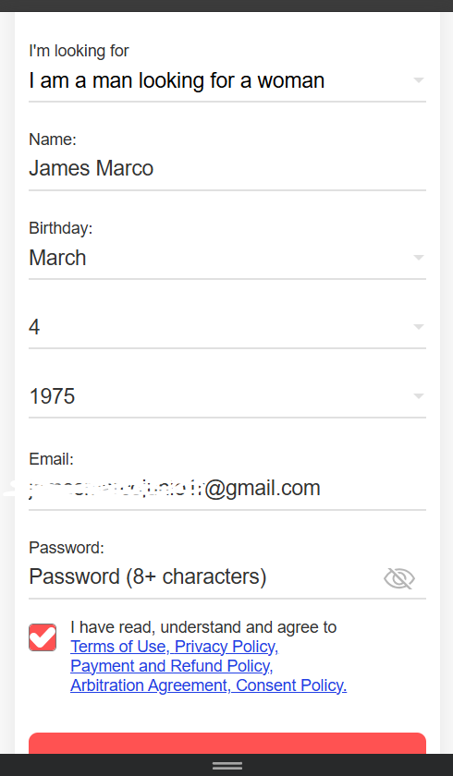Click the bottom bar drag handle
The image size is (453, 776).
227,766
